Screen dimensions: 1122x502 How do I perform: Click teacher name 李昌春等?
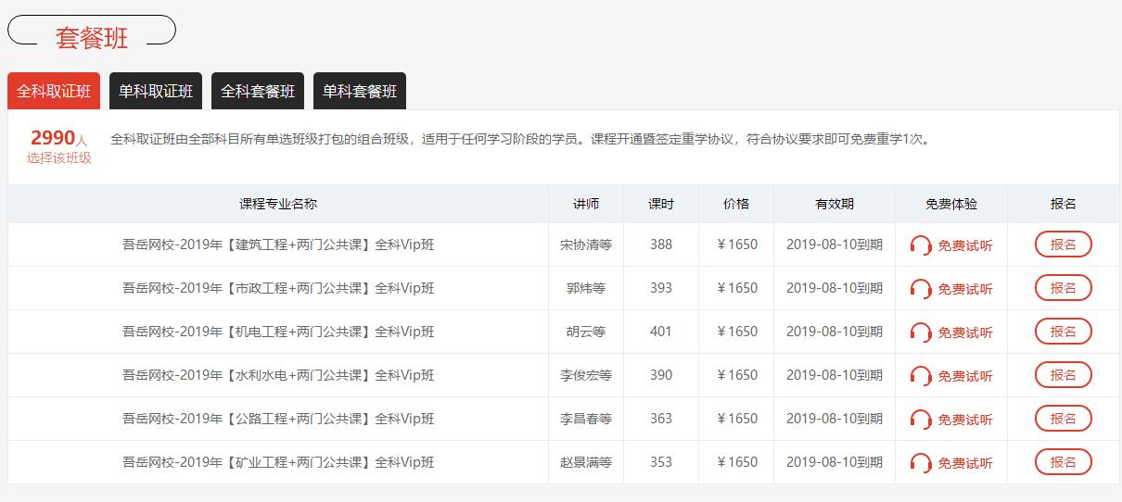(x=586, y=419)
